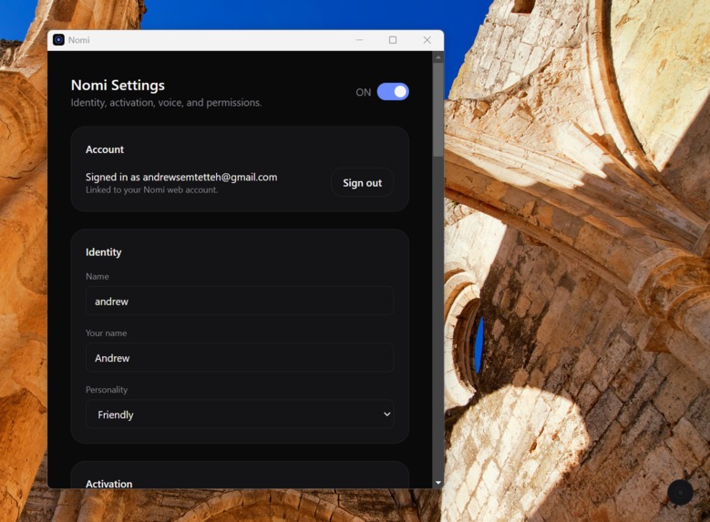Click the Activation section heading
Viewport: 710px width, 522px height.
(x=109, y=484)
